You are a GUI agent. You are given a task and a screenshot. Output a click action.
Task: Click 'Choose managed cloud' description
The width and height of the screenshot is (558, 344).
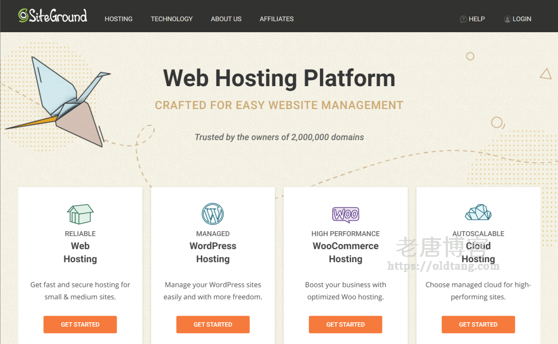point(478,291)
